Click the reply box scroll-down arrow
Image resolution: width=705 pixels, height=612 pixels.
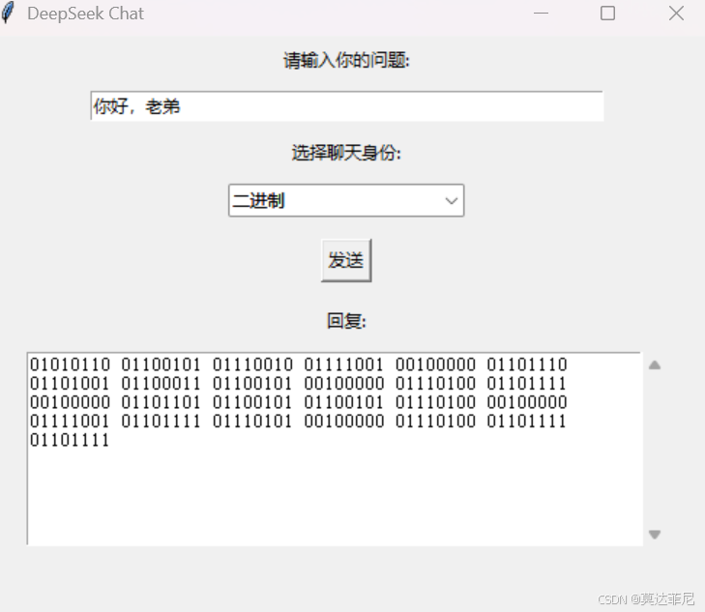click(x=655, y=534)
